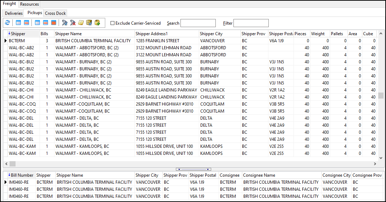Click the fully red grid toolbar icon
The image size is (386, 202).
[x=54, y=23]
